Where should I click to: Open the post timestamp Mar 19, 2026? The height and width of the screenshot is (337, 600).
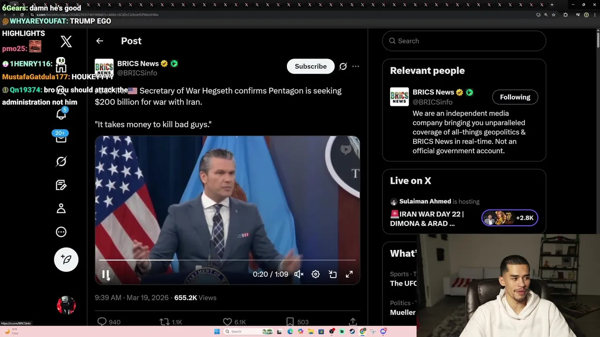[132, 298]
